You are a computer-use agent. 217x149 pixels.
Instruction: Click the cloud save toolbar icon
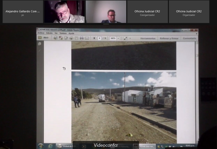click(x=71, y=38)
